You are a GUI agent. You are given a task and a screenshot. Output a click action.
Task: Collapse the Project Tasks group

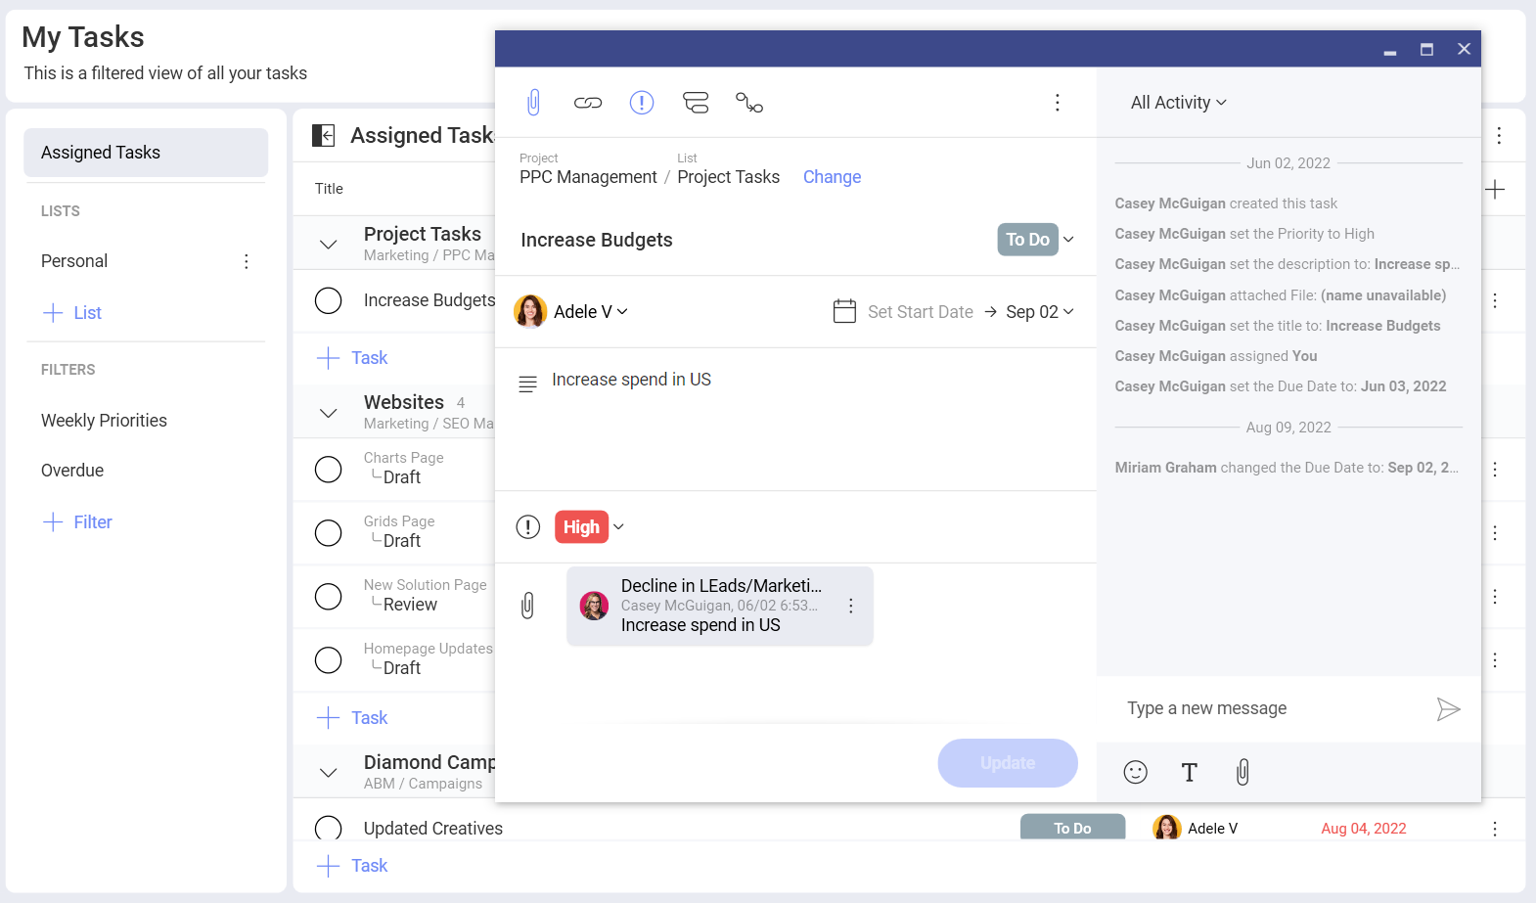[x=329, y=244]
